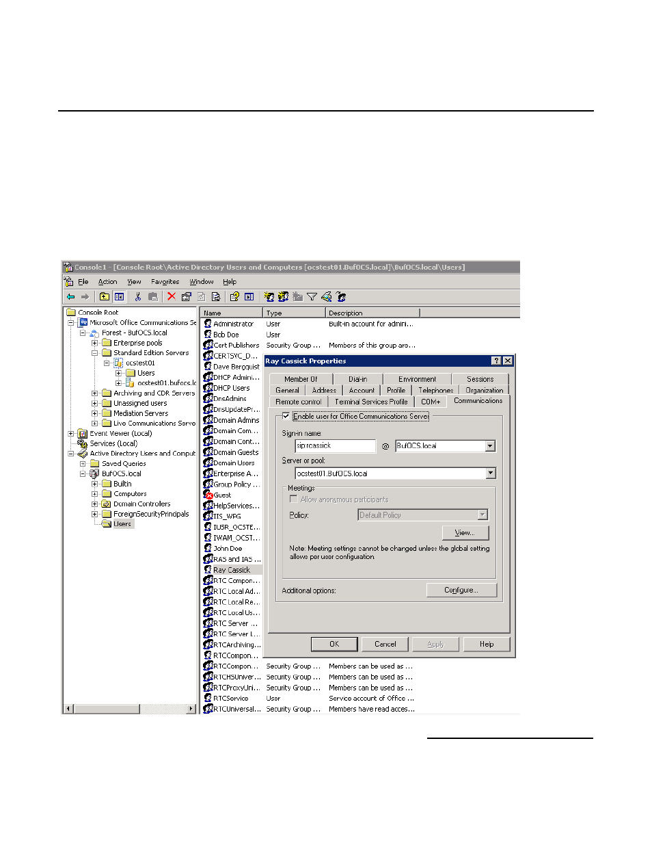Viewport: 652px width, 845px height.
Task: Click the Find objects icon
Action: click(x=326, y=297)
